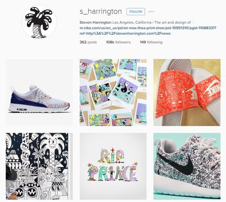Click the 362 posts count
This screenshot has height=202, width=226.
click(x=88, y=42)
